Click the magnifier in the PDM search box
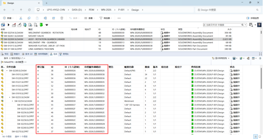 pyautogui.click(x=242, y=25)
